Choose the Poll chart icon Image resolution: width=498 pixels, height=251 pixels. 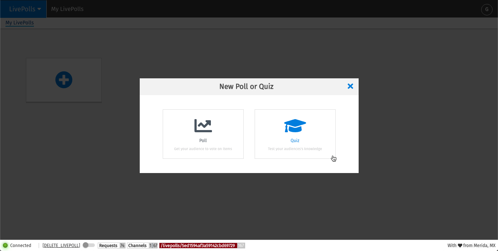point(203,126)
